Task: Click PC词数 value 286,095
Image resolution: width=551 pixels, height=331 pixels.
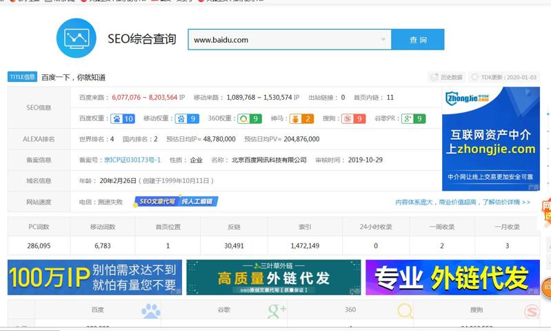Action: pyautogui.click(x=39, y=246)
